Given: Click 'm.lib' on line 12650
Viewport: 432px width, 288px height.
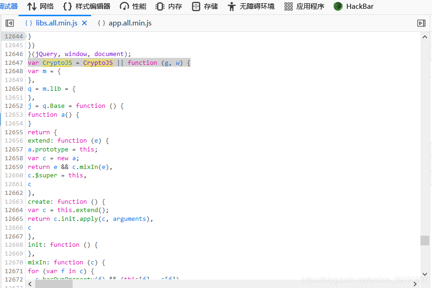Looking at the screenshot, I should pyautogui.click(x=52, y=89).
